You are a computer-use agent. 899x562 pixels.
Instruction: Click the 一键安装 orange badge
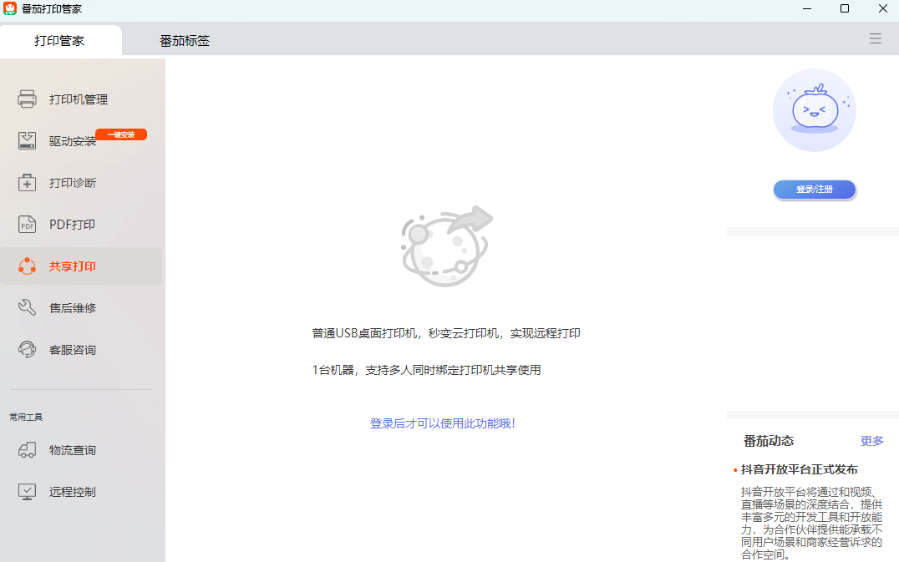pos(121,134)
